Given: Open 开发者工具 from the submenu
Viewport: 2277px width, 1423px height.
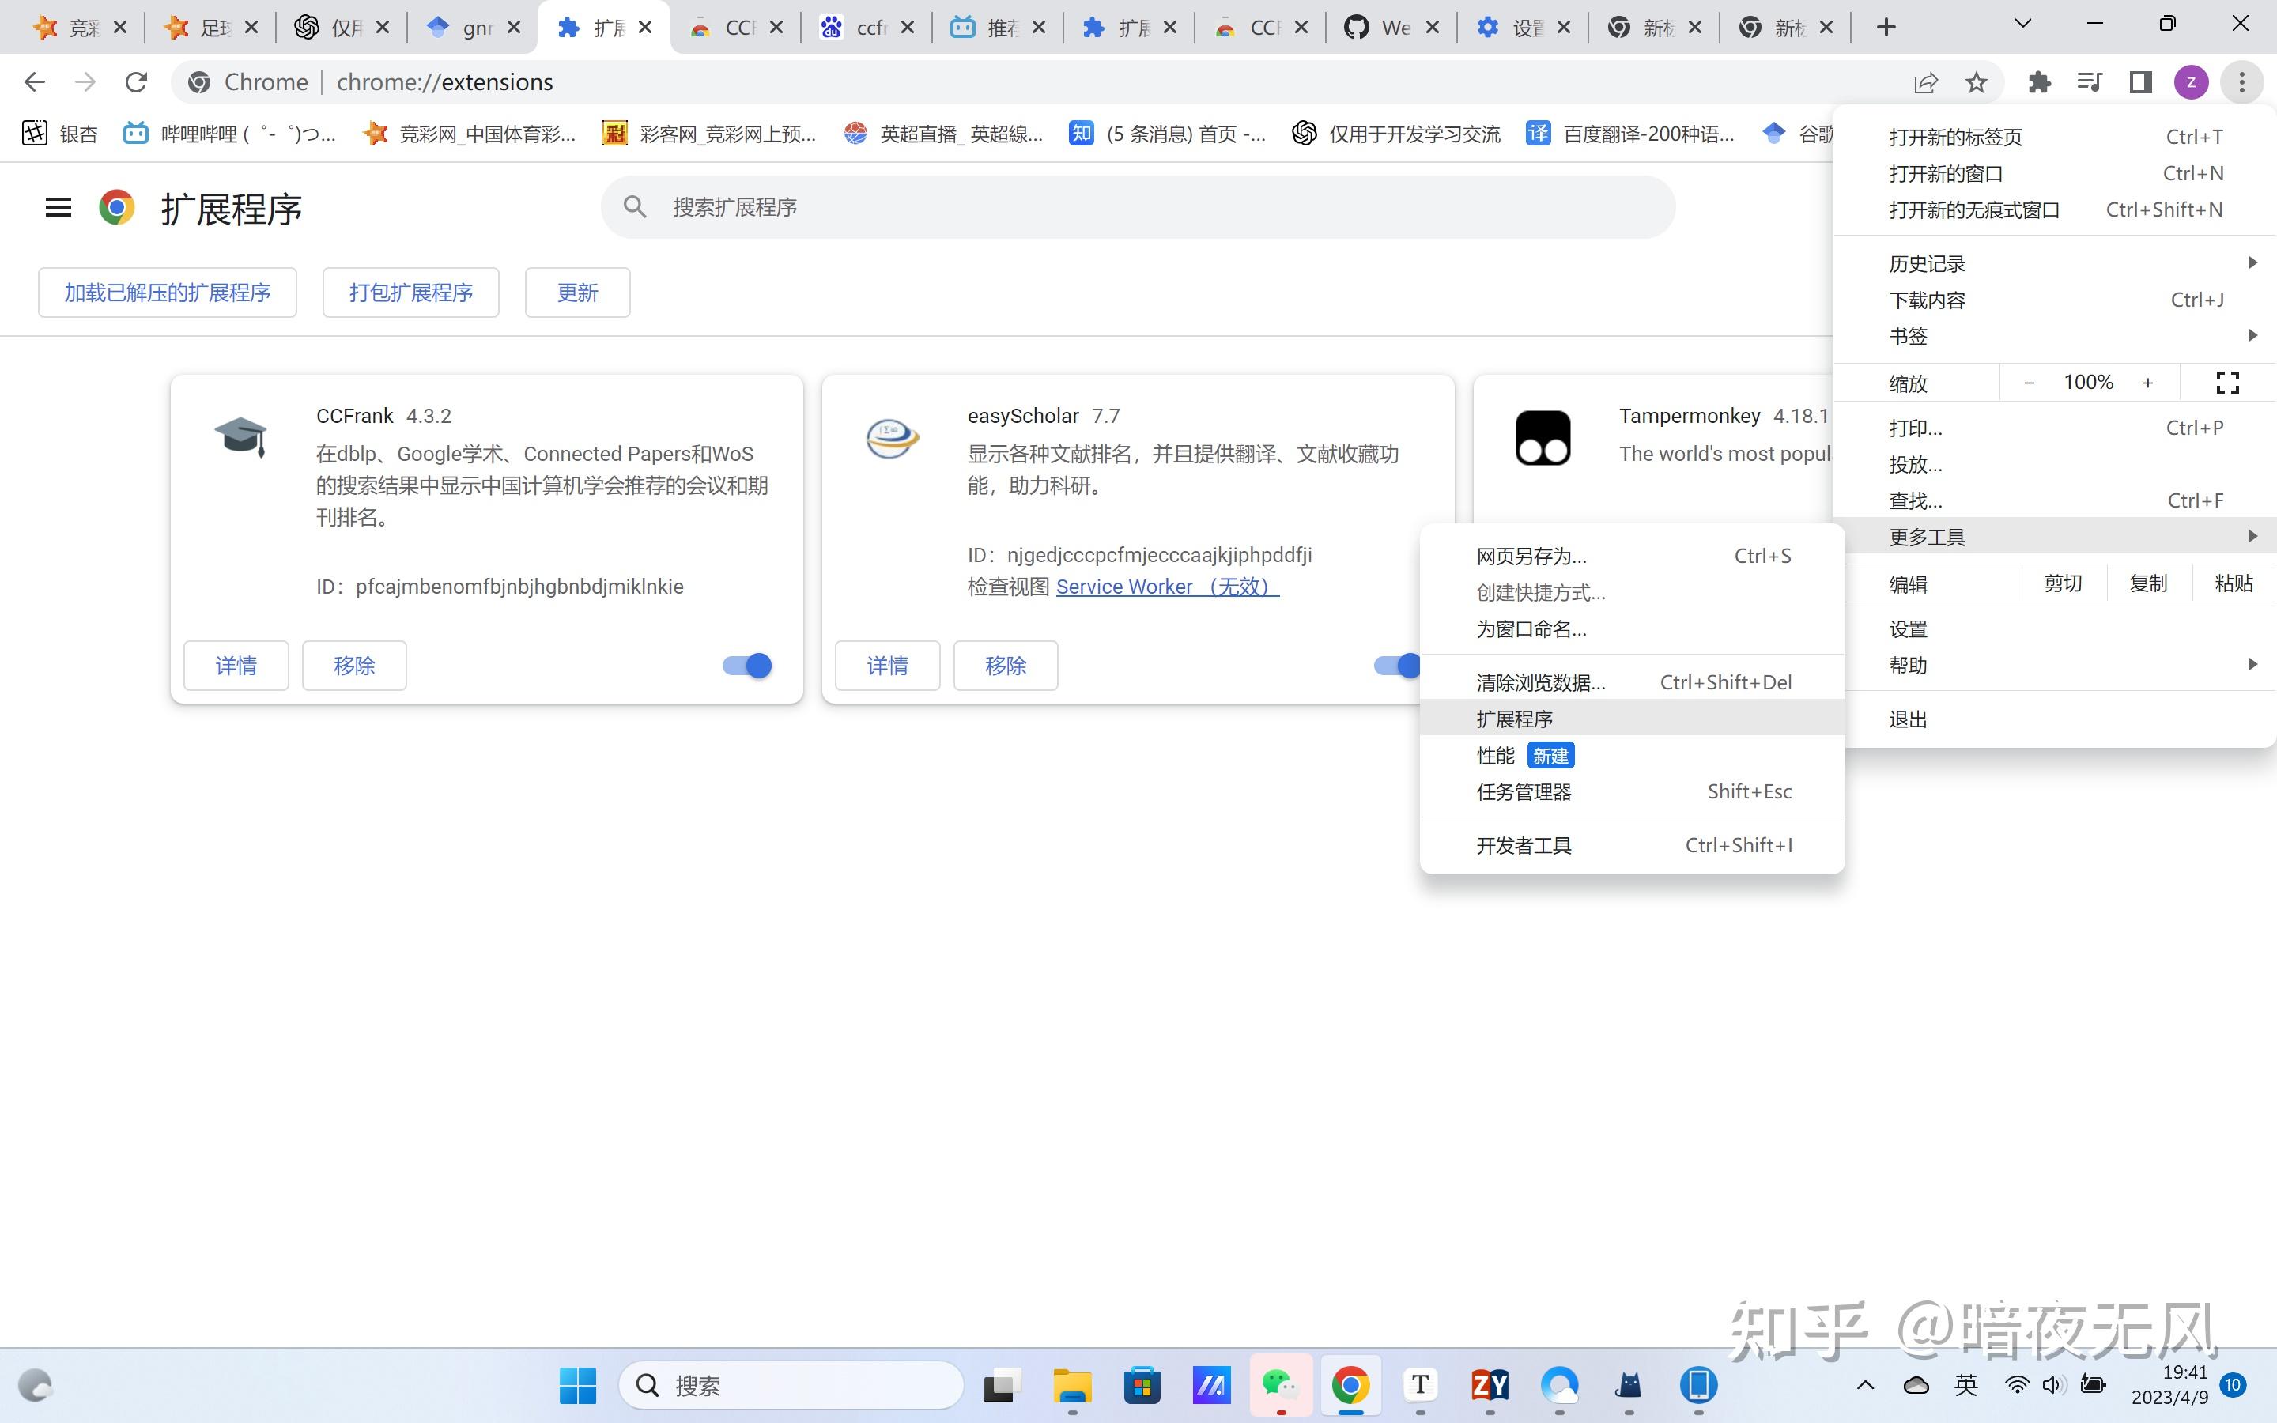Looking at the screenshot, I should 1633,845.
